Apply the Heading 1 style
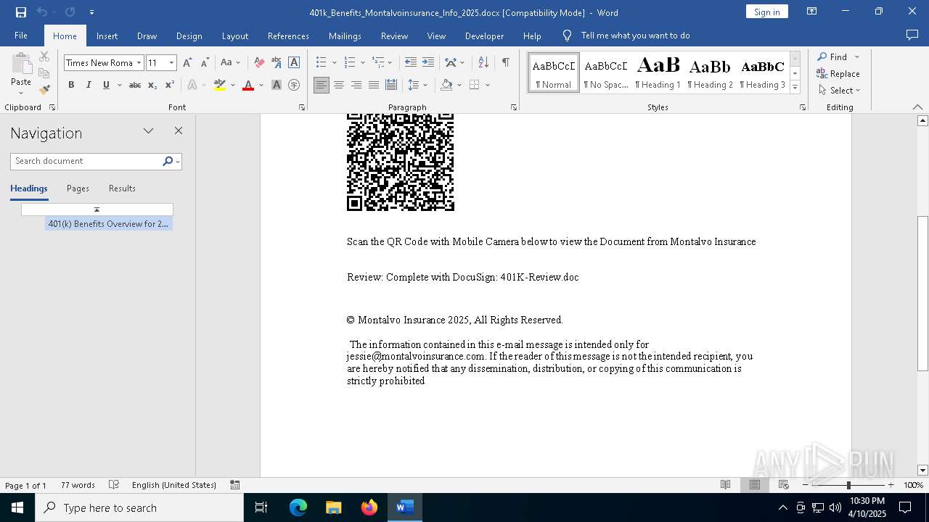Viewport: 929px width, 522px height. click(658, 72)
